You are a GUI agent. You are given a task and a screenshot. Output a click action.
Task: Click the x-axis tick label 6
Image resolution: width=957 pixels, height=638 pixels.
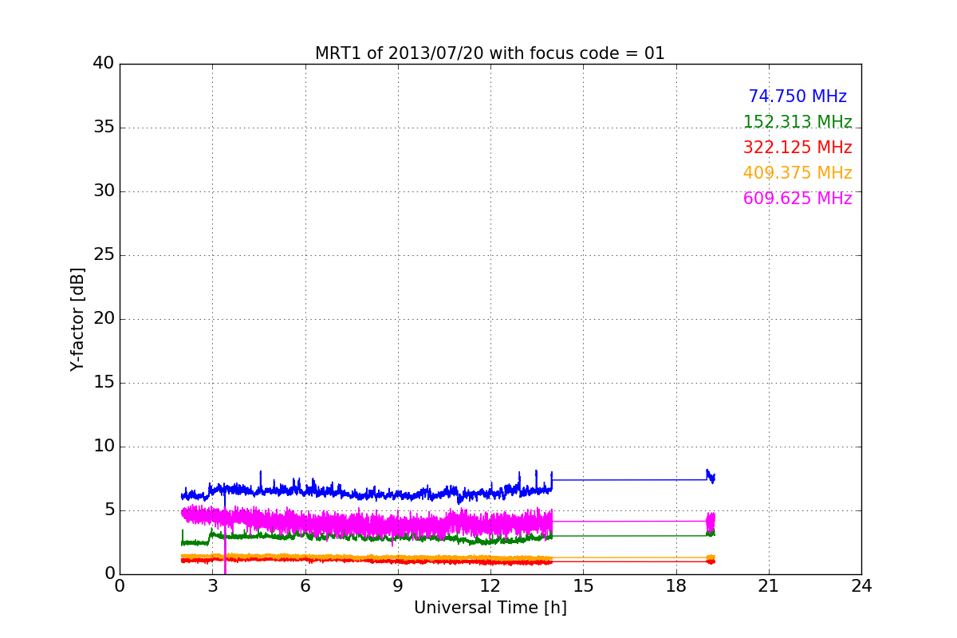click(x=305, y=586)
